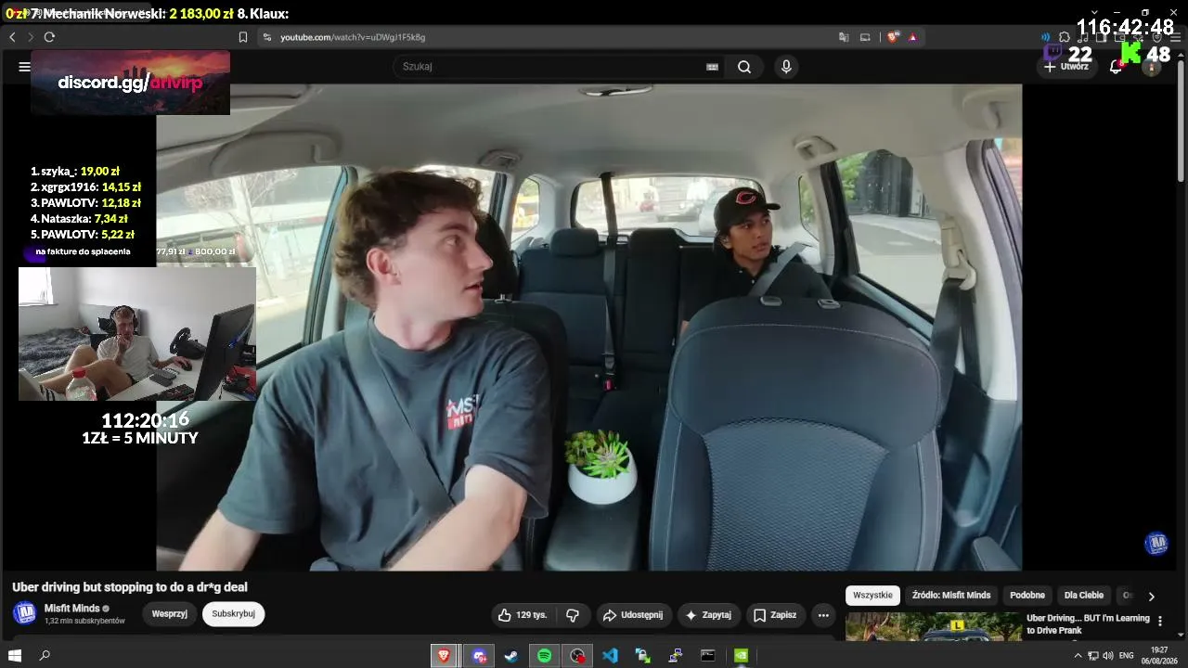
Task: Open the Misfit Minds channel name link
Action: pyautogui.click(x=72, y=609)
